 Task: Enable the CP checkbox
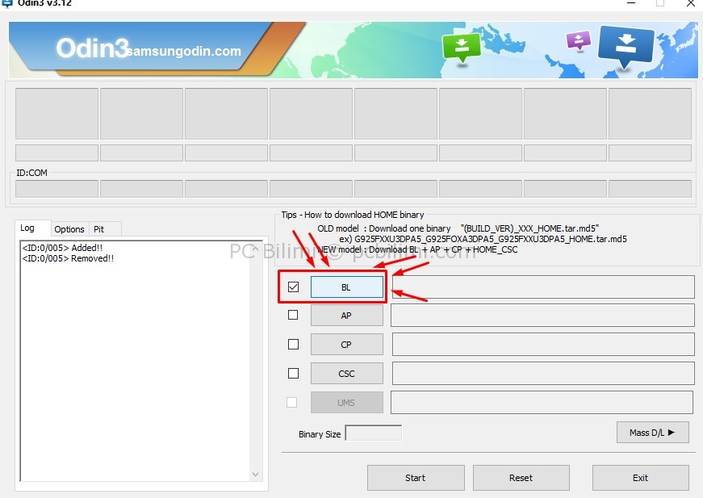pos(293,345)
